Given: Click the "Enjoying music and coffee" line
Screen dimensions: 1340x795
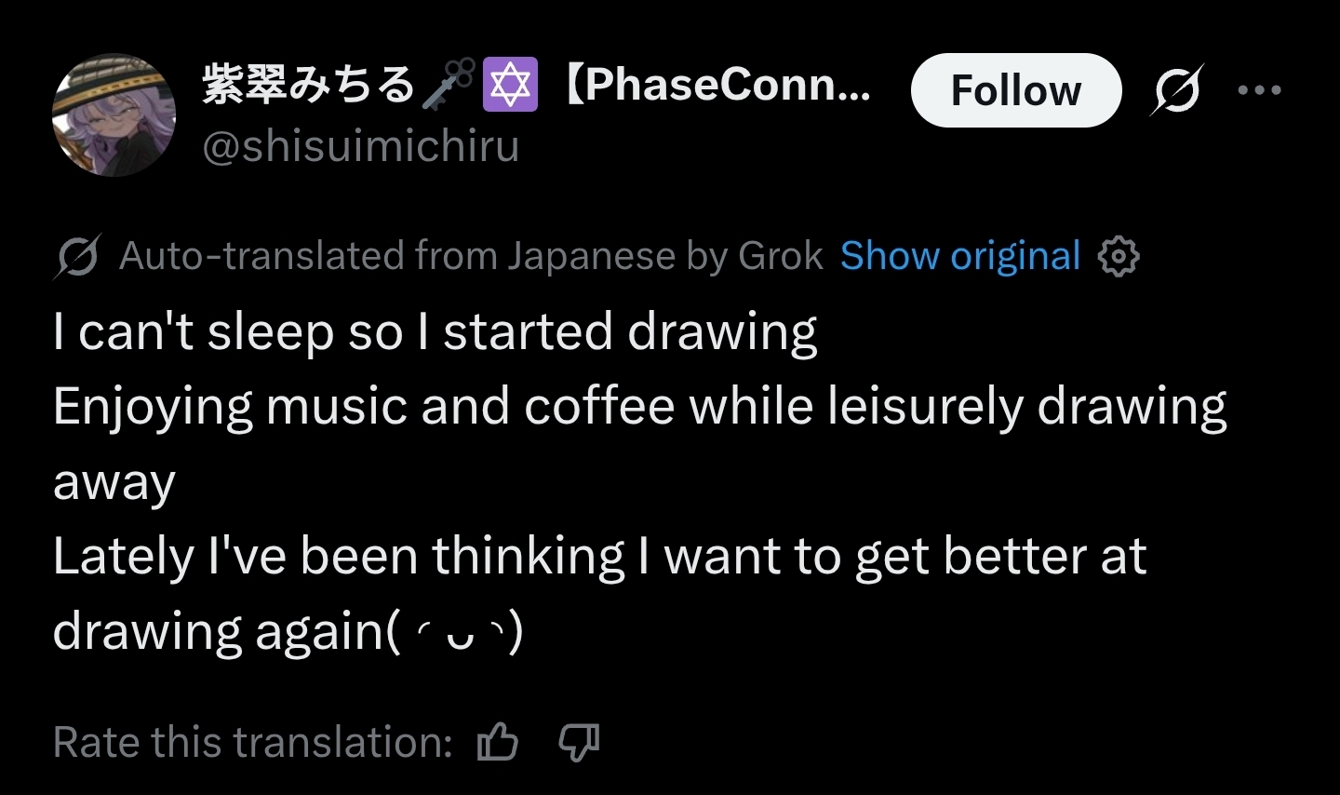Looking at the screenshot, I should pyautogui.click(x=638, y=407).
